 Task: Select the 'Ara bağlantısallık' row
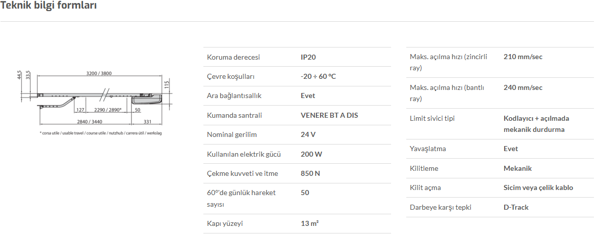[297, 96]
